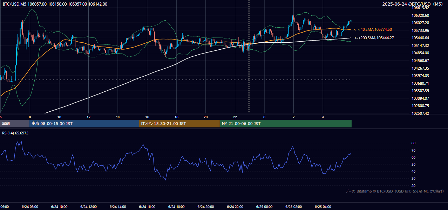Click the 早朝 session bar
This screenshot has width=448, height=210.
(x=14, y=124)
